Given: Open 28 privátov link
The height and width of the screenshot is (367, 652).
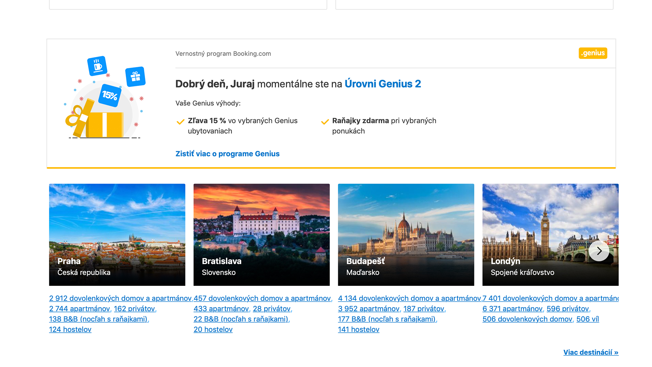Looking at the screenshot, I should 272,309.
